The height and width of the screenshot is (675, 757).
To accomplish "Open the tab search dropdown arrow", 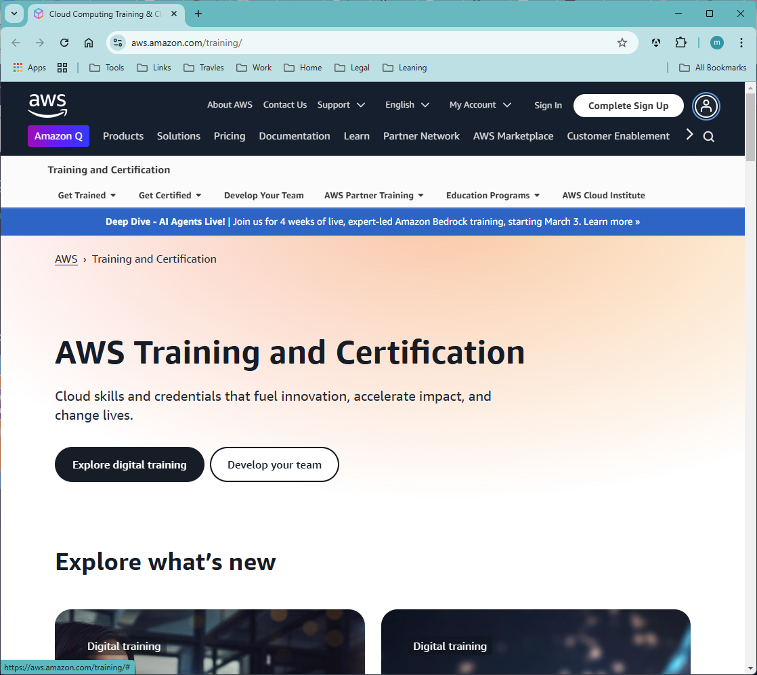I will coord(14,14).
